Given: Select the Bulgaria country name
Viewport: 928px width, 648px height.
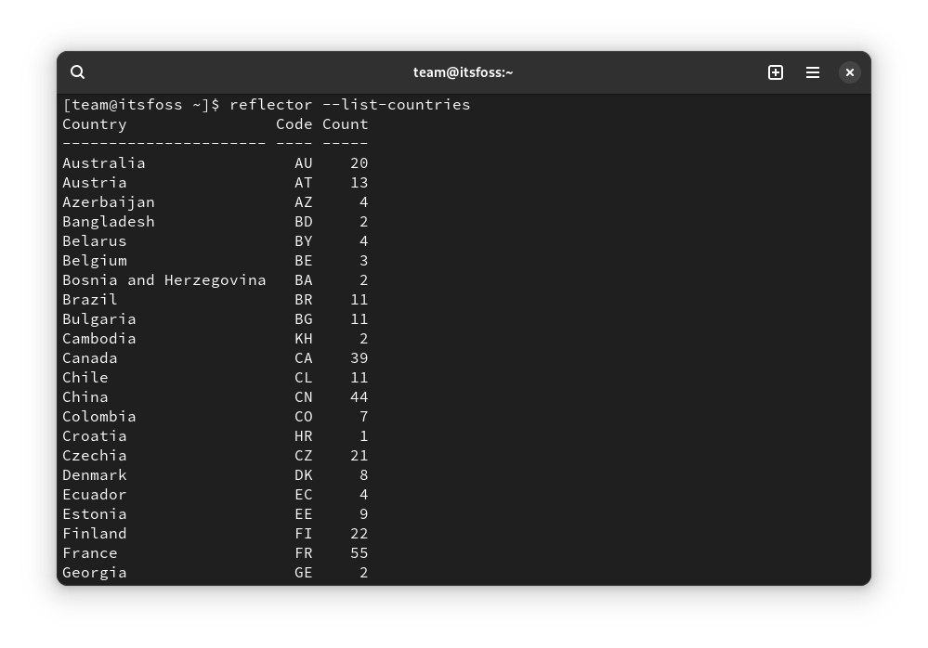Looking at the screenshot, I should coord(99,319).
